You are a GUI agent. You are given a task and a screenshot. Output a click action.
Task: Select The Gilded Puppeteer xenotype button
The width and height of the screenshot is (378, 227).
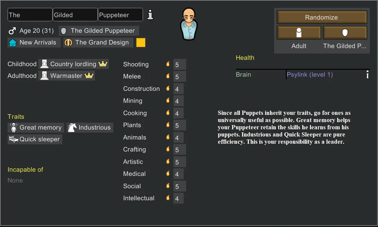[345, 32]
